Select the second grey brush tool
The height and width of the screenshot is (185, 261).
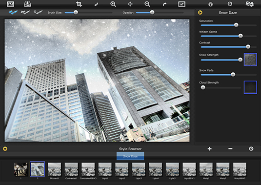[25, 12]
